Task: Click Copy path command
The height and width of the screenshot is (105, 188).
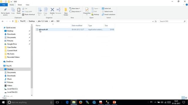Action: [27, 11]
